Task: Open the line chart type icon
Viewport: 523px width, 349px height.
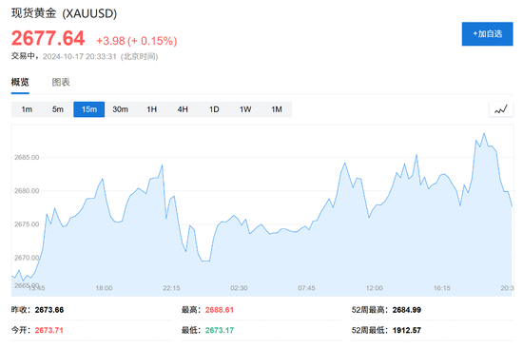Action: click(x=500, y=109)
